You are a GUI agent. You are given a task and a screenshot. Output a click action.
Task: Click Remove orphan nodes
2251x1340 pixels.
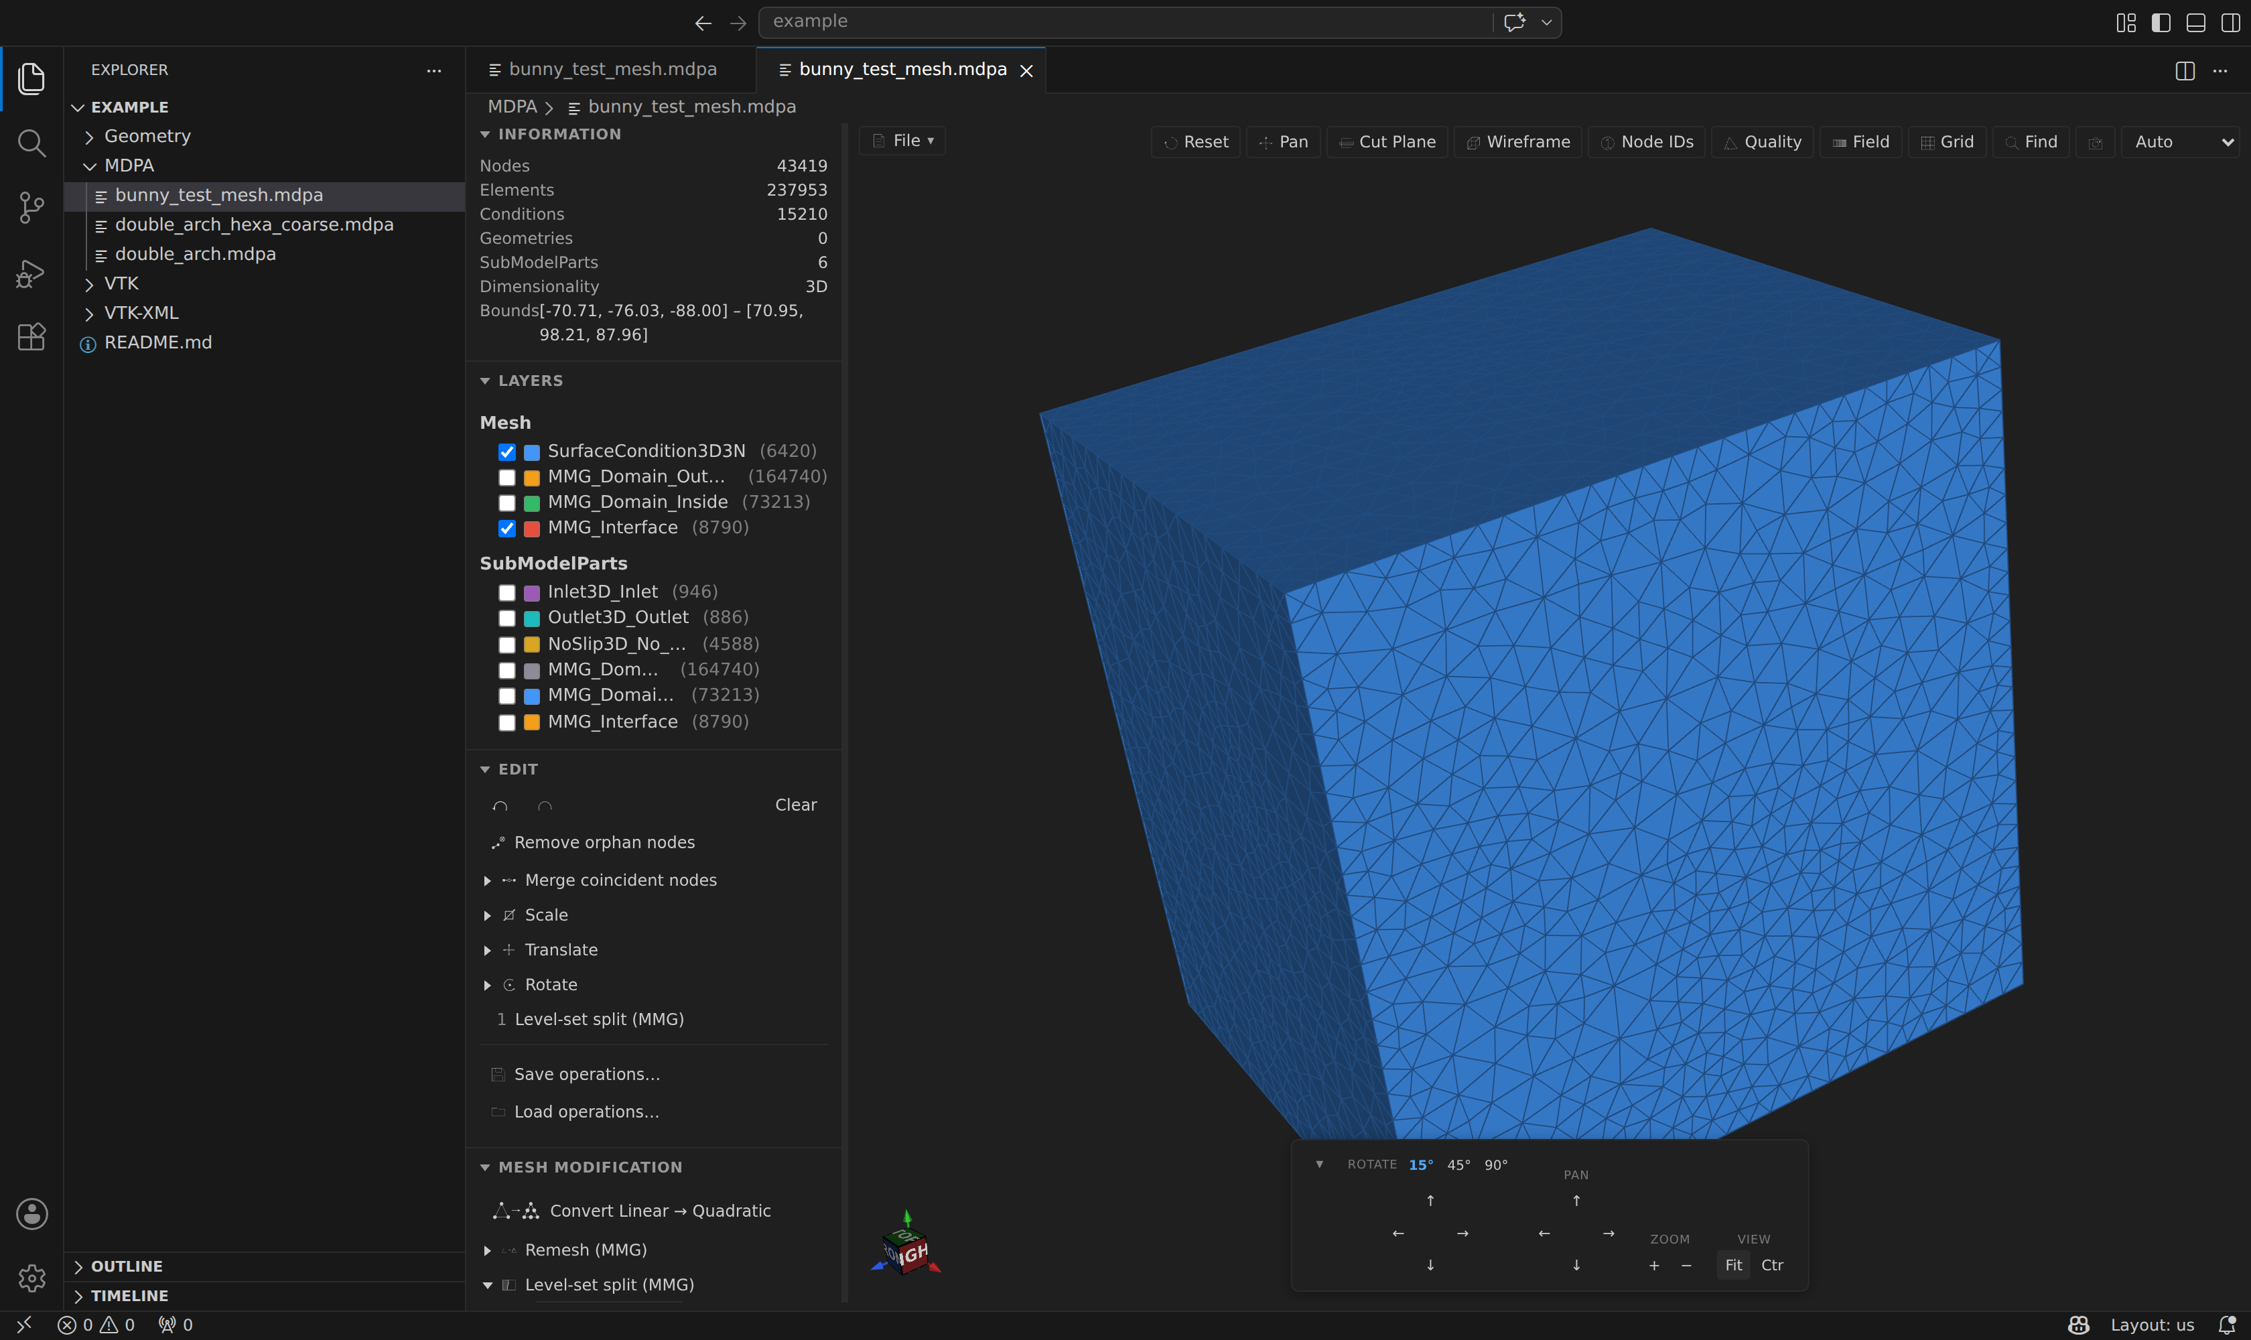[604, 842]
